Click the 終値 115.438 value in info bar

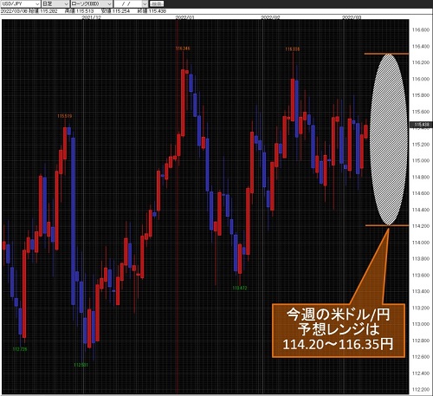coord(152,11)
